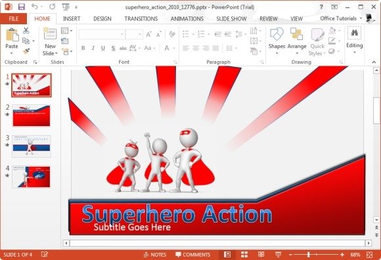
Task: Fit slide to current window icon
Action: click(369, 255)
